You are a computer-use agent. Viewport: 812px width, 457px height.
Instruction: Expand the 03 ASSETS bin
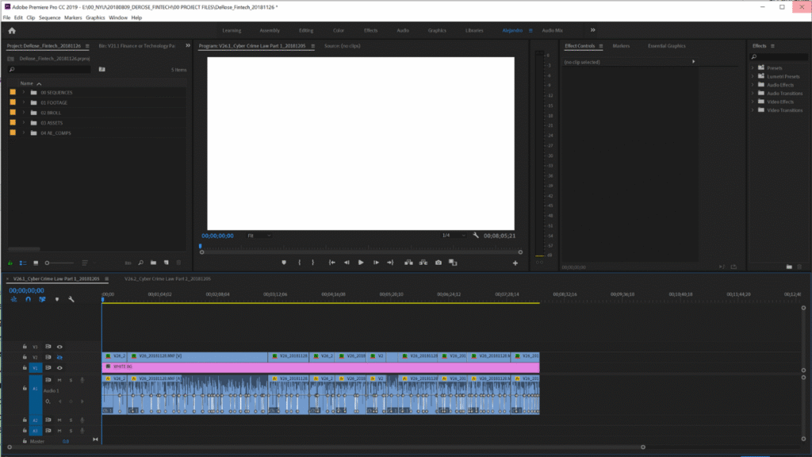coord(23,123)
